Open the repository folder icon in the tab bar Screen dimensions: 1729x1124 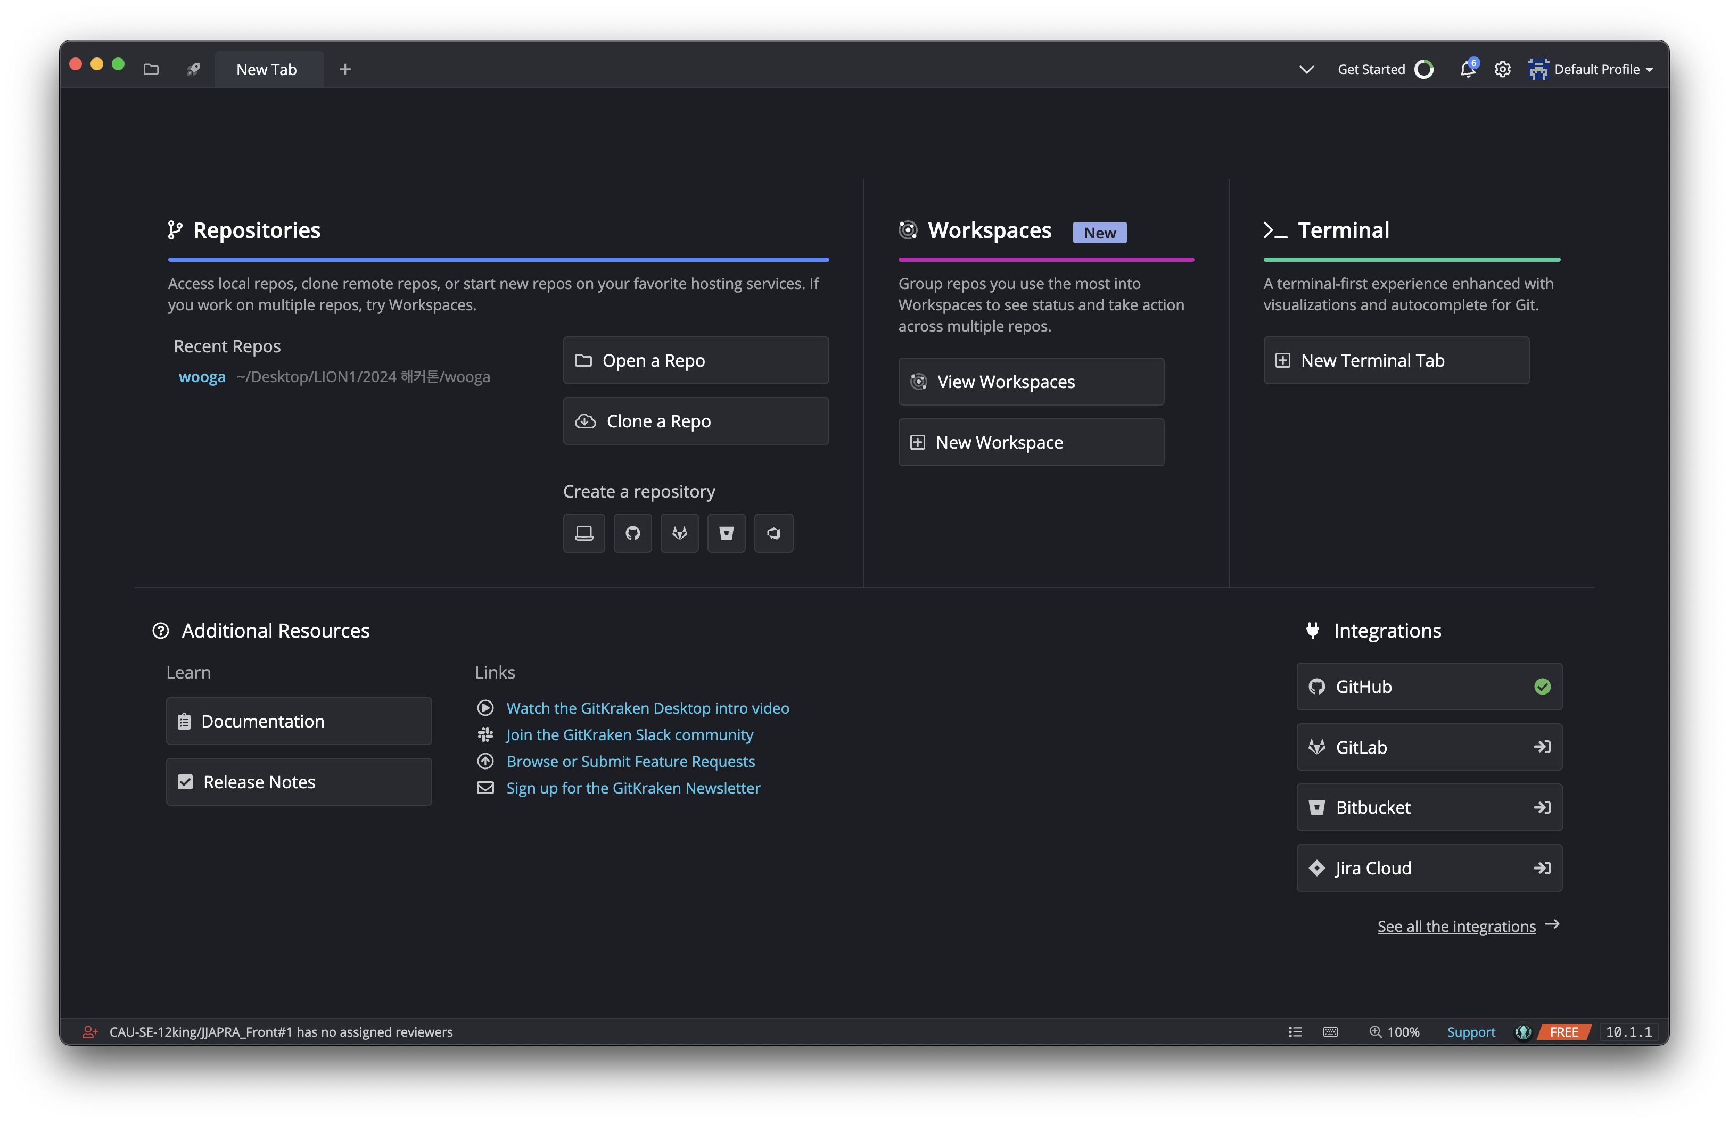151,69
